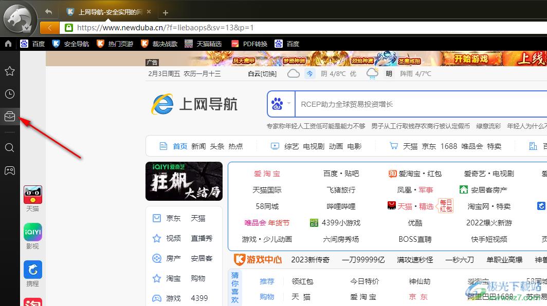The image size is (547, 306).
Task: Click inside the search input field
Action: click(386, 104)
